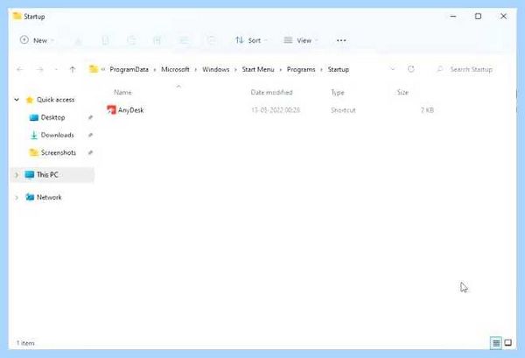Go up one folder level arrow
This screenshot has width=525, height=358.
pyautogui.click(x=73, y=70)
